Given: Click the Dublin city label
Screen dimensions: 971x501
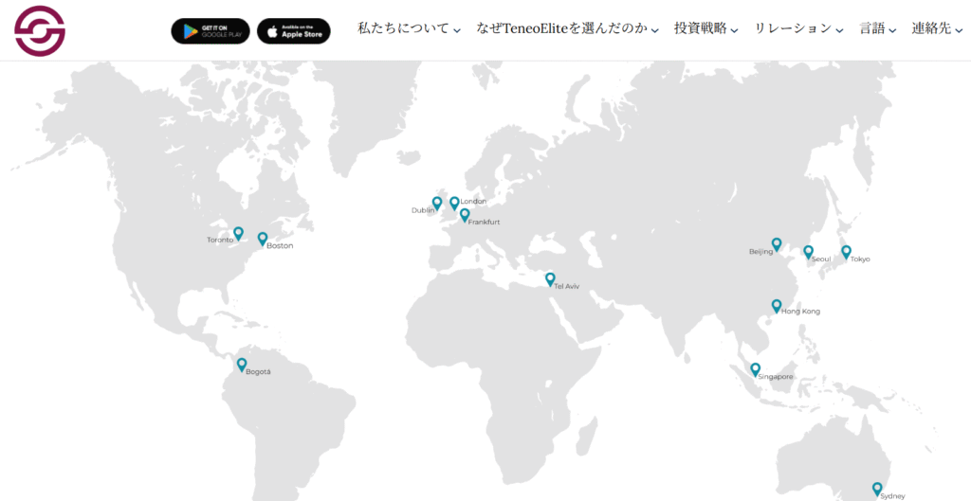Looking at the screenshot, I should (423, 210).
